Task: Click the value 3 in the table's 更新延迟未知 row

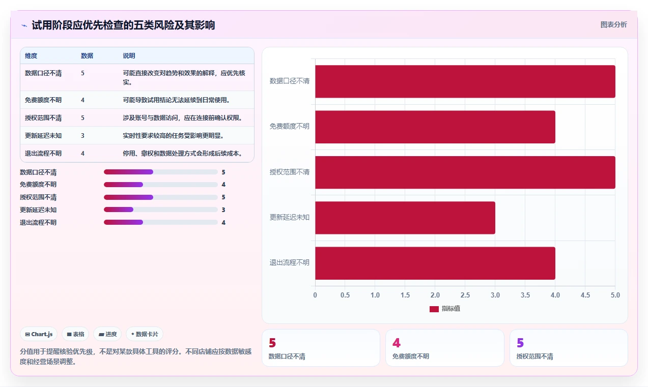Action: pyautogui.click(x=82, y=135)
